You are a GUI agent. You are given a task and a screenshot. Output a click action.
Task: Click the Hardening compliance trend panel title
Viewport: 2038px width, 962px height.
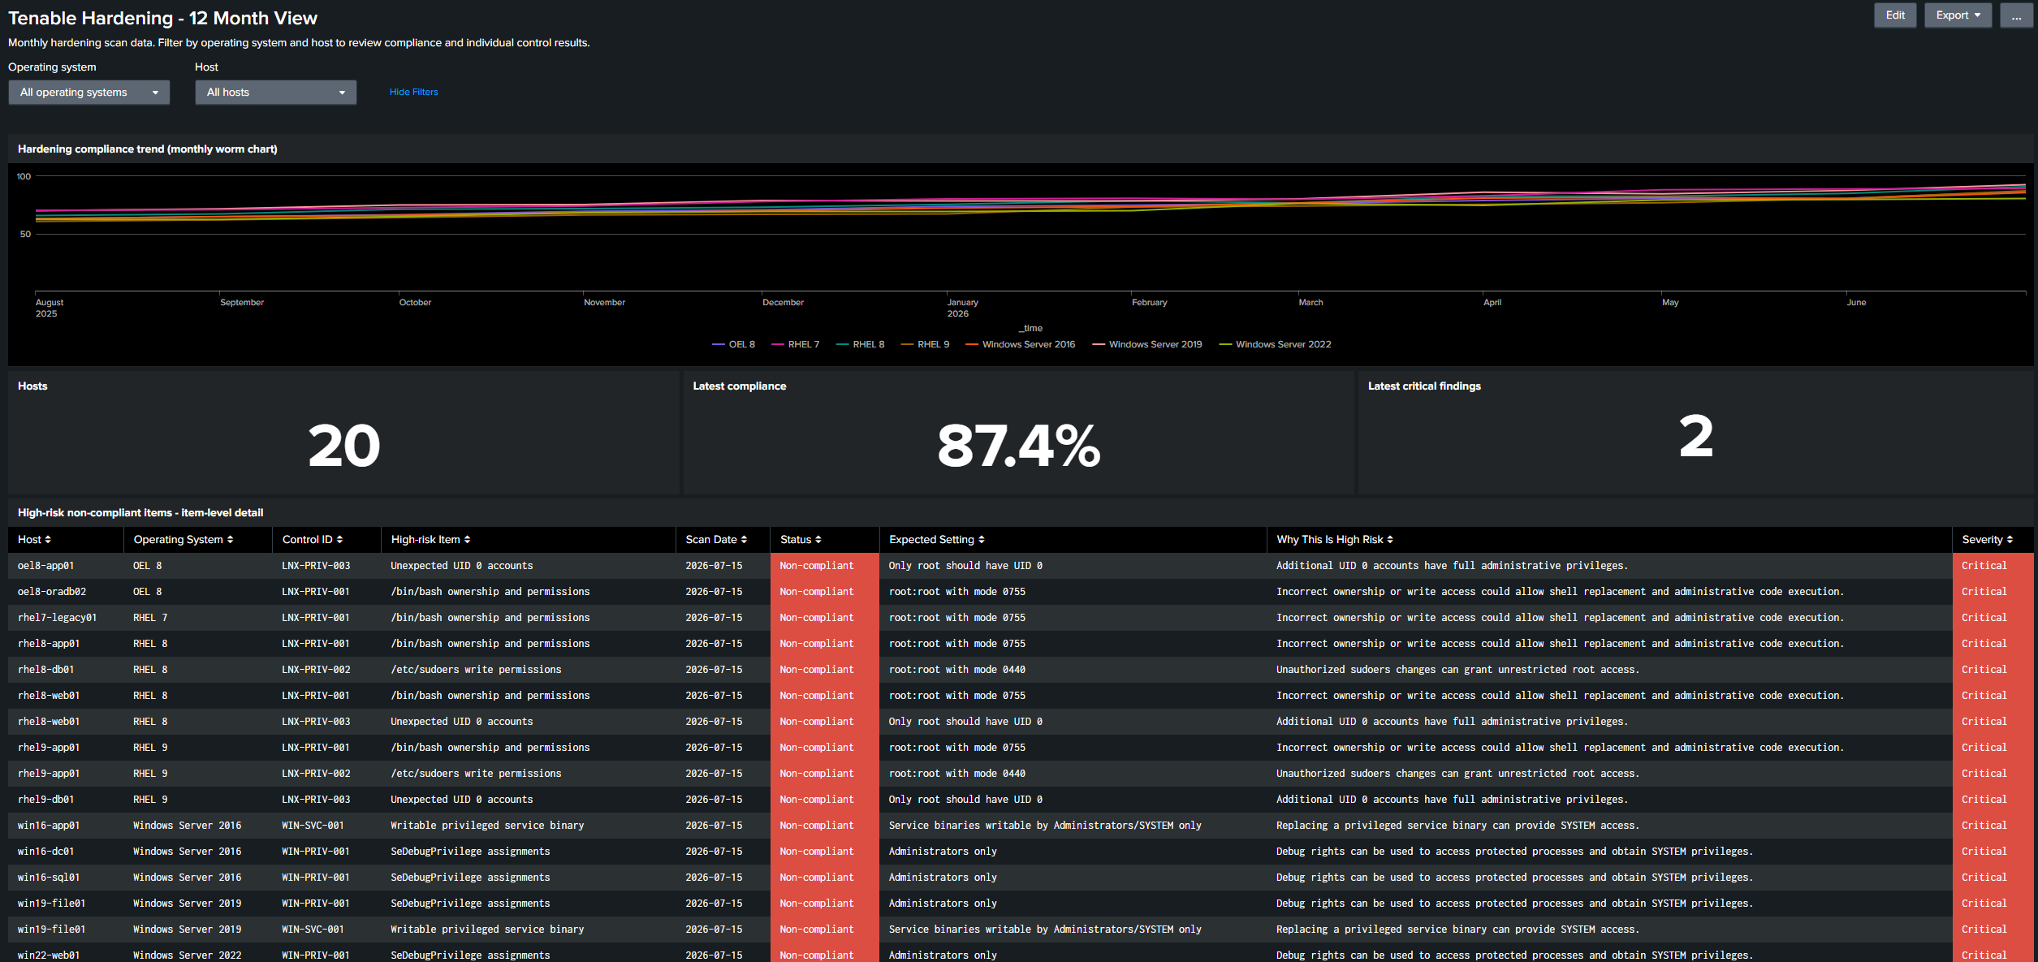pos(148,149)
